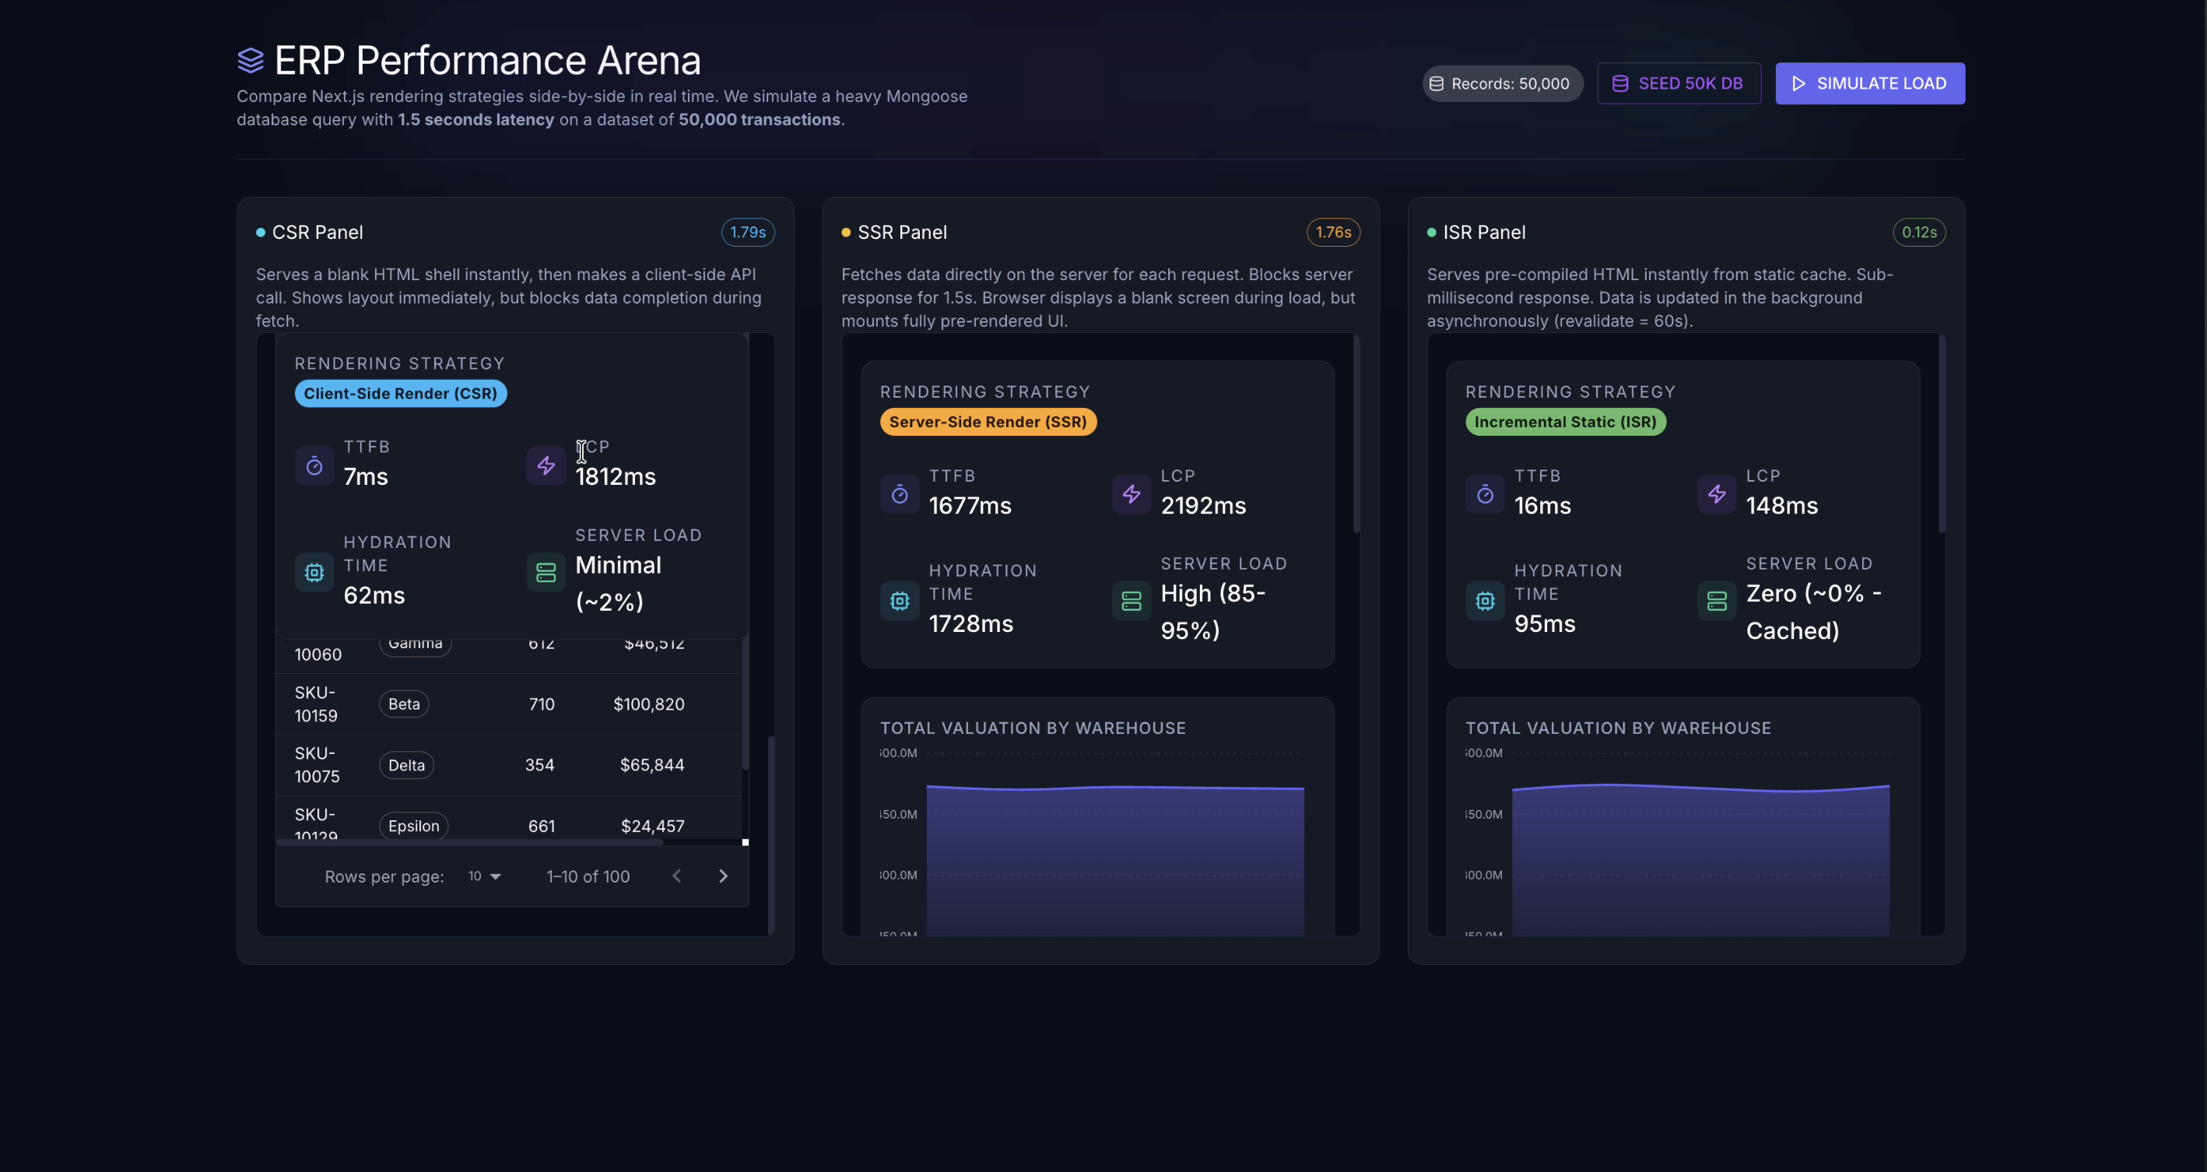This screenshot has width=2207, height=1172.
Task: Click the 1.79s timing badge on CSR Panel
Action: [747, 232]
